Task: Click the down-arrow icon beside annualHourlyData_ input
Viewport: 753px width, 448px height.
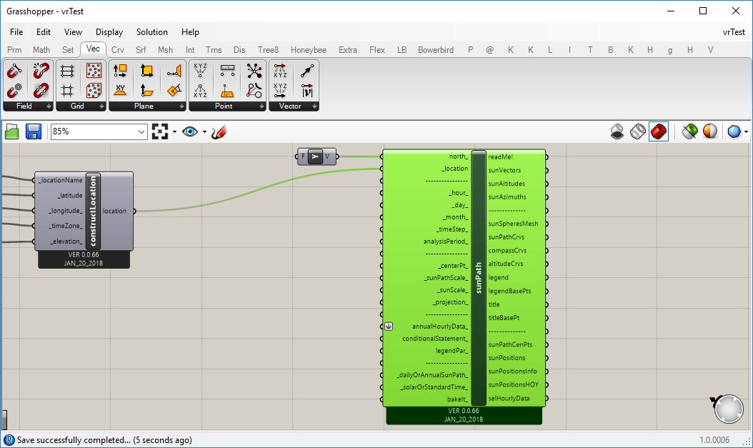Action: [x=389, y=327]
